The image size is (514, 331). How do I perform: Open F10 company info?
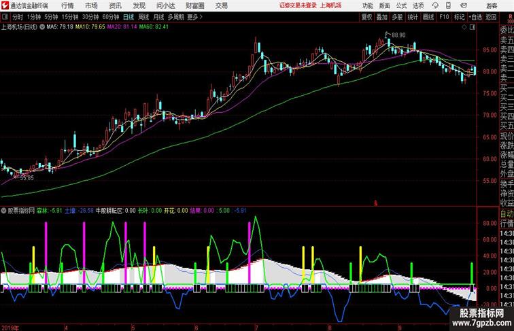444,17
